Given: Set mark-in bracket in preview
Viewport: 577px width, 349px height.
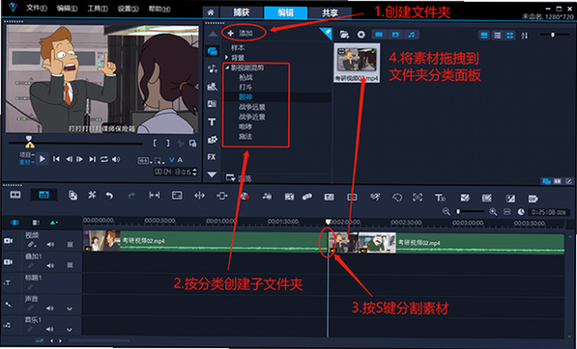Looking at the screenshot, I should pyautogui.click(x=156, y=144).
